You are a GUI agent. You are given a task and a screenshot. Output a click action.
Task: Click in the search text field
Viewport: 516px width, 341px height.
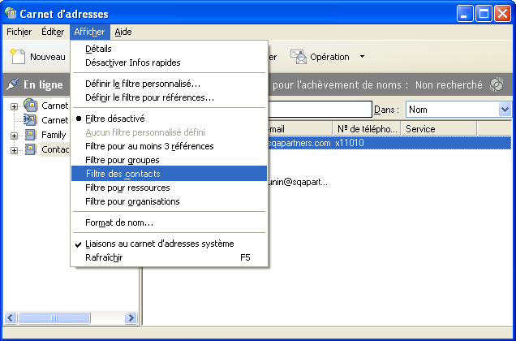tap(320, 109)
